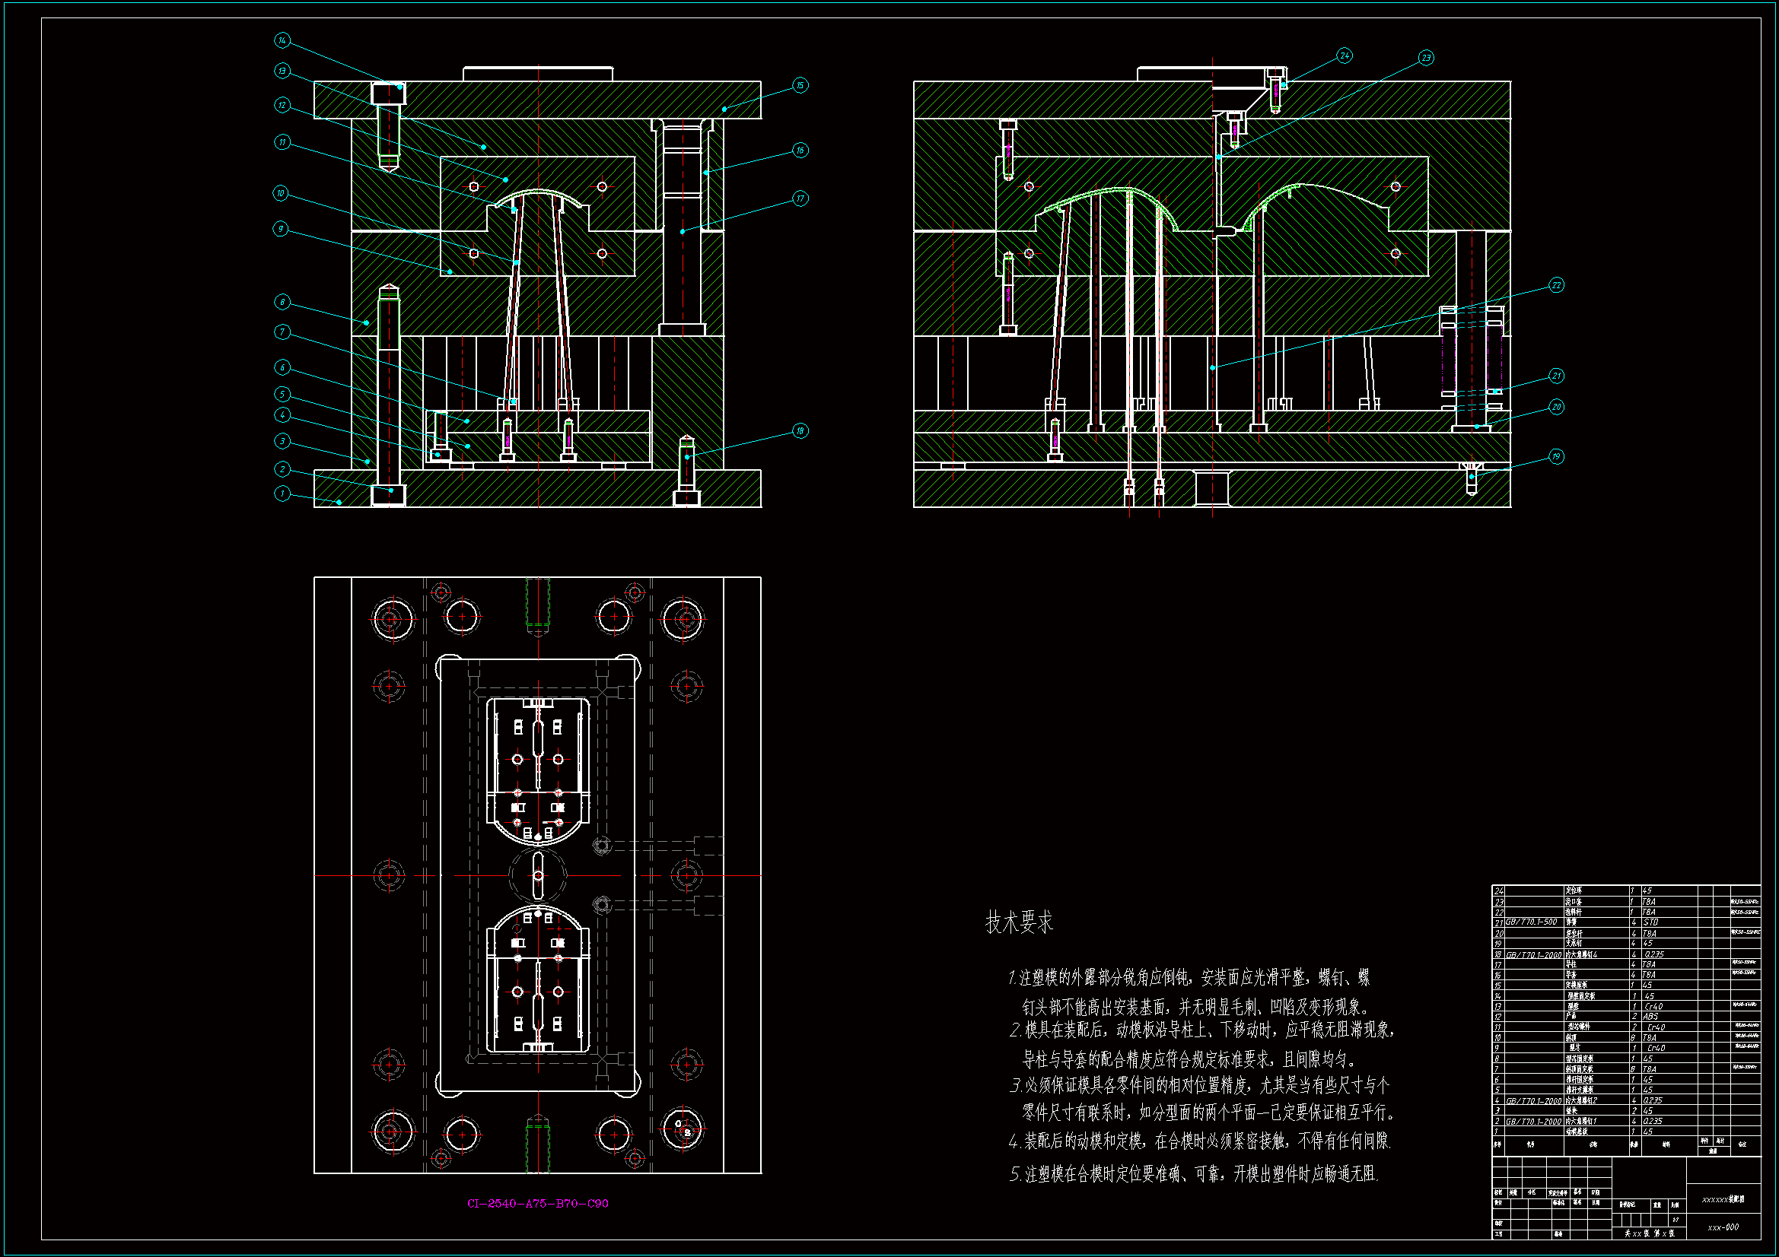Click the ABS material cell in parts list
This screenshot has width=1779, height=1257.
pyautogui.click(x=1651, y=1017)
